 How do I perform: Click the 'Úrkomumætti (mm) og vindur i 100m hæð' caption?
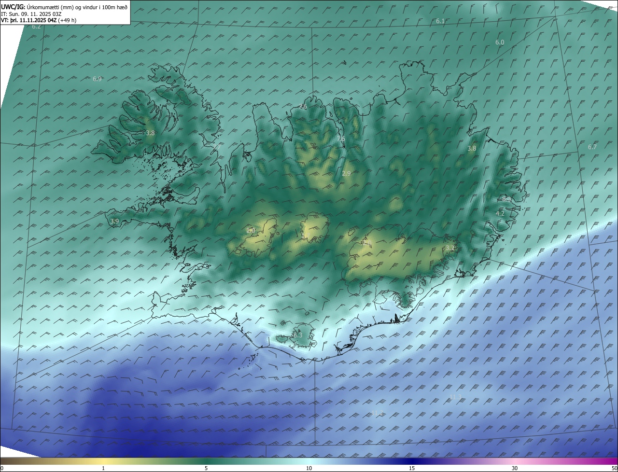(x=77, y=7)
